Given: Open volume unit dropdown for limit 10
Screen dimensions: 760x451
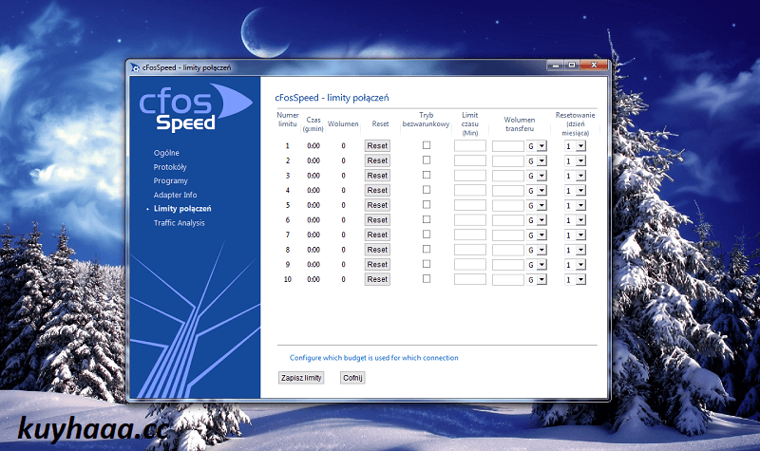Looking at the screenshot, I should 537,280.
